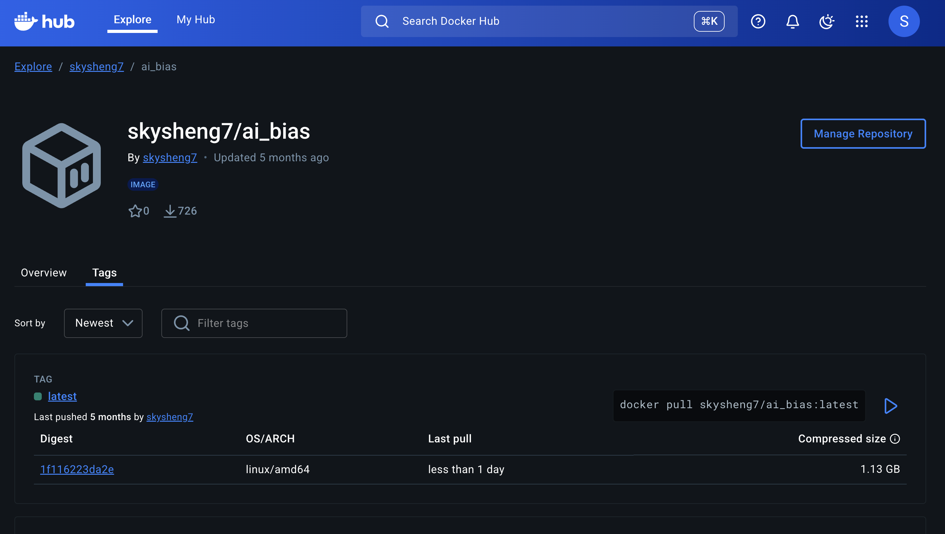The width and height of the screenshot is (945, 534).
Task: Open the user avatar S menu
Action: pyautogui.click(x=904, y=21)
